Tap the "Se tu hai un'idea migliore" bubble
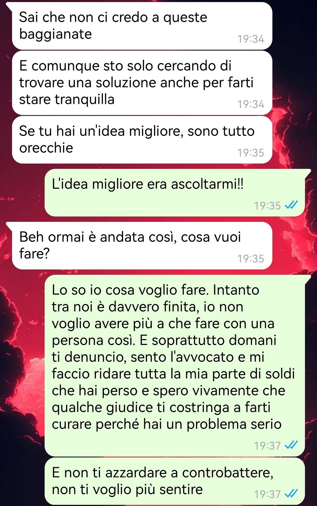317x506 pixels. pyautogui.click(x=142, y=140)
